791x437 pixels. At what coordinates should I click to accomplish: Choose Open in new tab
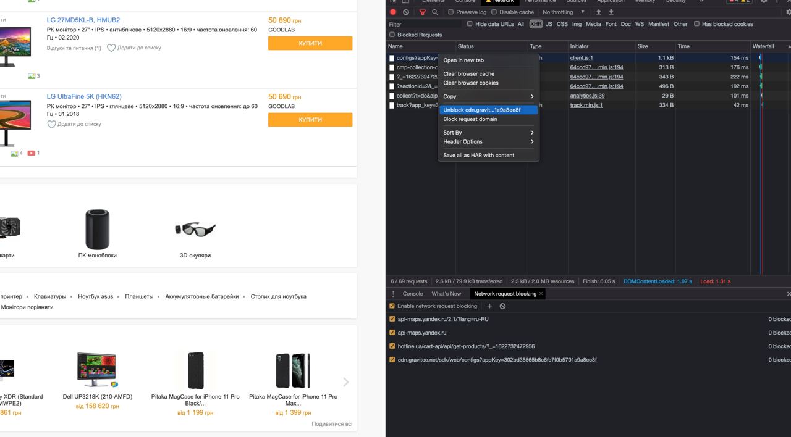tap(488, 60)
